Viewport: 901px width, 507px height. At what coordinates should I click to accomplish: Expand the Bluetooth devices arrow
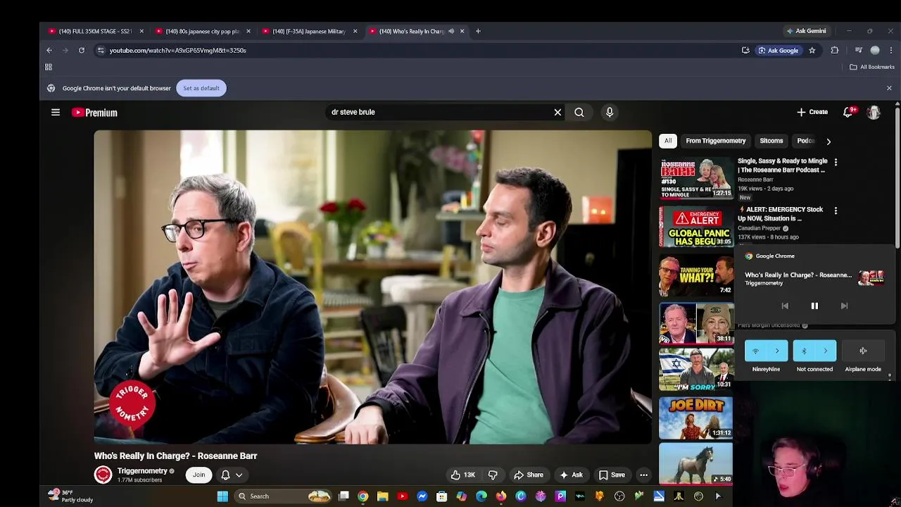pyautogui.click(x=826, y=351)
